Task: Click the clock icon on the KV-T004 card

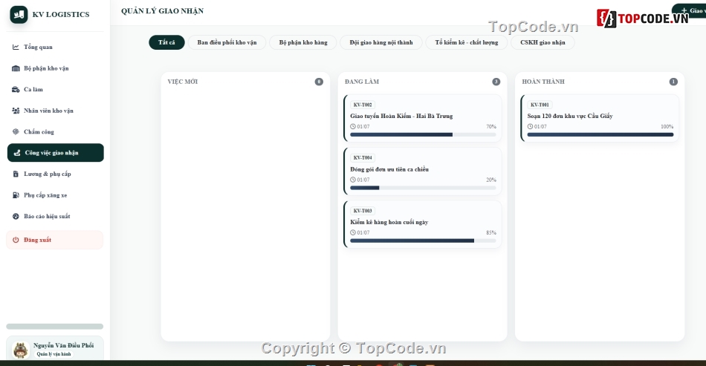Action: [353, 180]
